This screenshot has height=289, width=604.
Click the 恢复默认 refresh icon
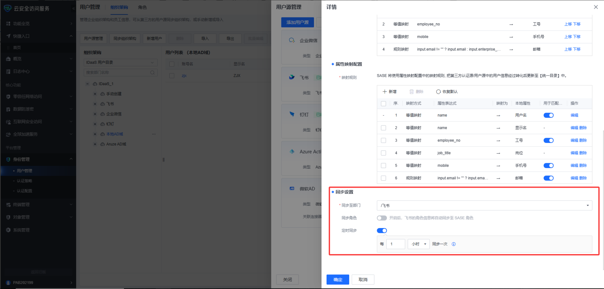tap(438, 92)
